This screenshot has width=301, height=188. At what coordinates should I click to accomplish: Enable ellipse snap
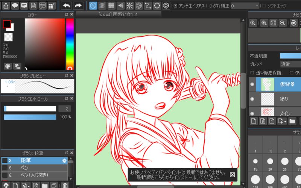pyautogui.click(x=157, y=6)
